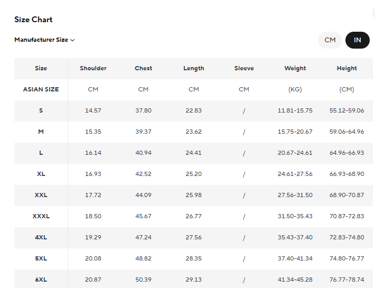375x288 pixels.
Task: Select the Sleeve column header
Action: tap(244, 68)
